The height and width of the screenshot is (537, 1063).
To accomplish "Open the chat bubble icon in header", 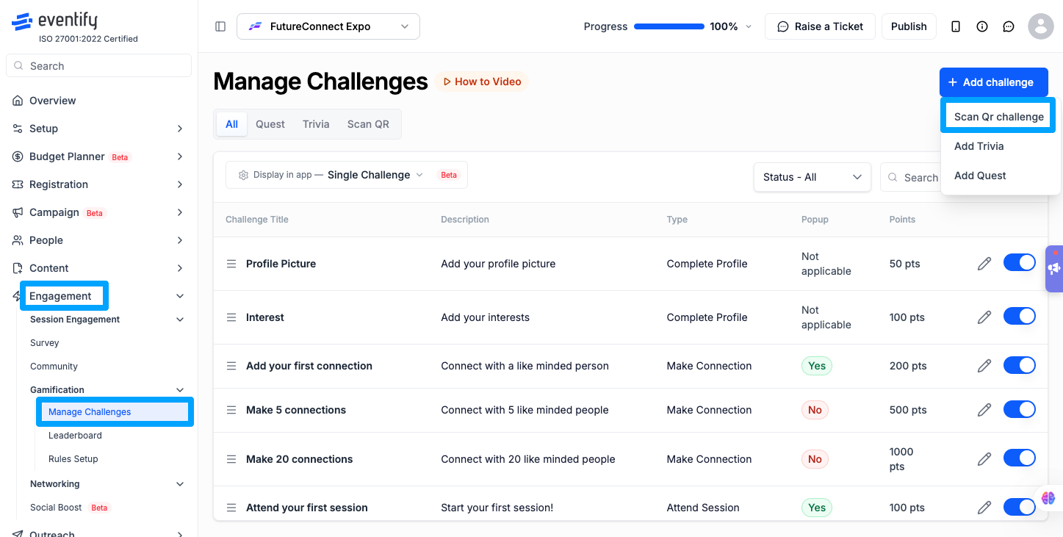I will (1009, 26).
